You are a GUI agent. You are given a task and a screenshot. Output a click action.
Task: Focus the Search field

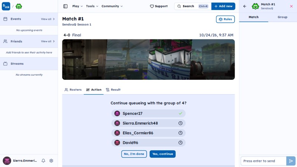tap(193, 6)
